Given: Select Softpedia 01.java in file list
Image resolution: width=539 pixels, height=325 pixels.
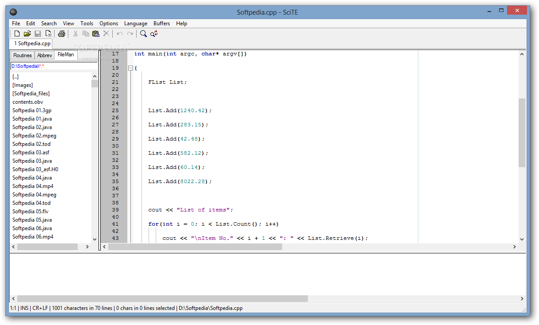Looking at the screenshot, I should tap(32, 119).
